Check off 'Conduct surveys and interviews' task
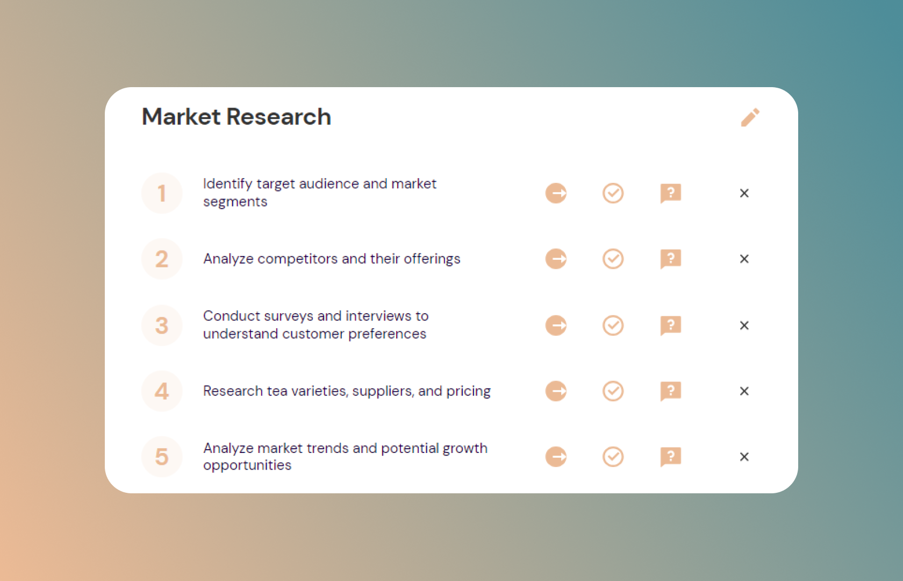 tap(613, 325)
